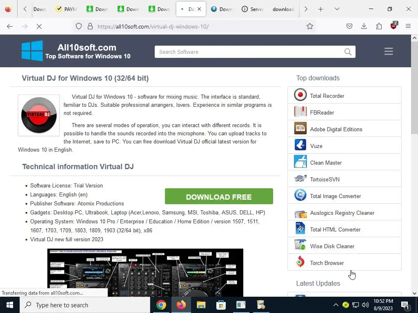Image resolution: width=418 pixels, height=313 pixels.
Task: Open the Firefox application menu
Action: pos(408,26)
